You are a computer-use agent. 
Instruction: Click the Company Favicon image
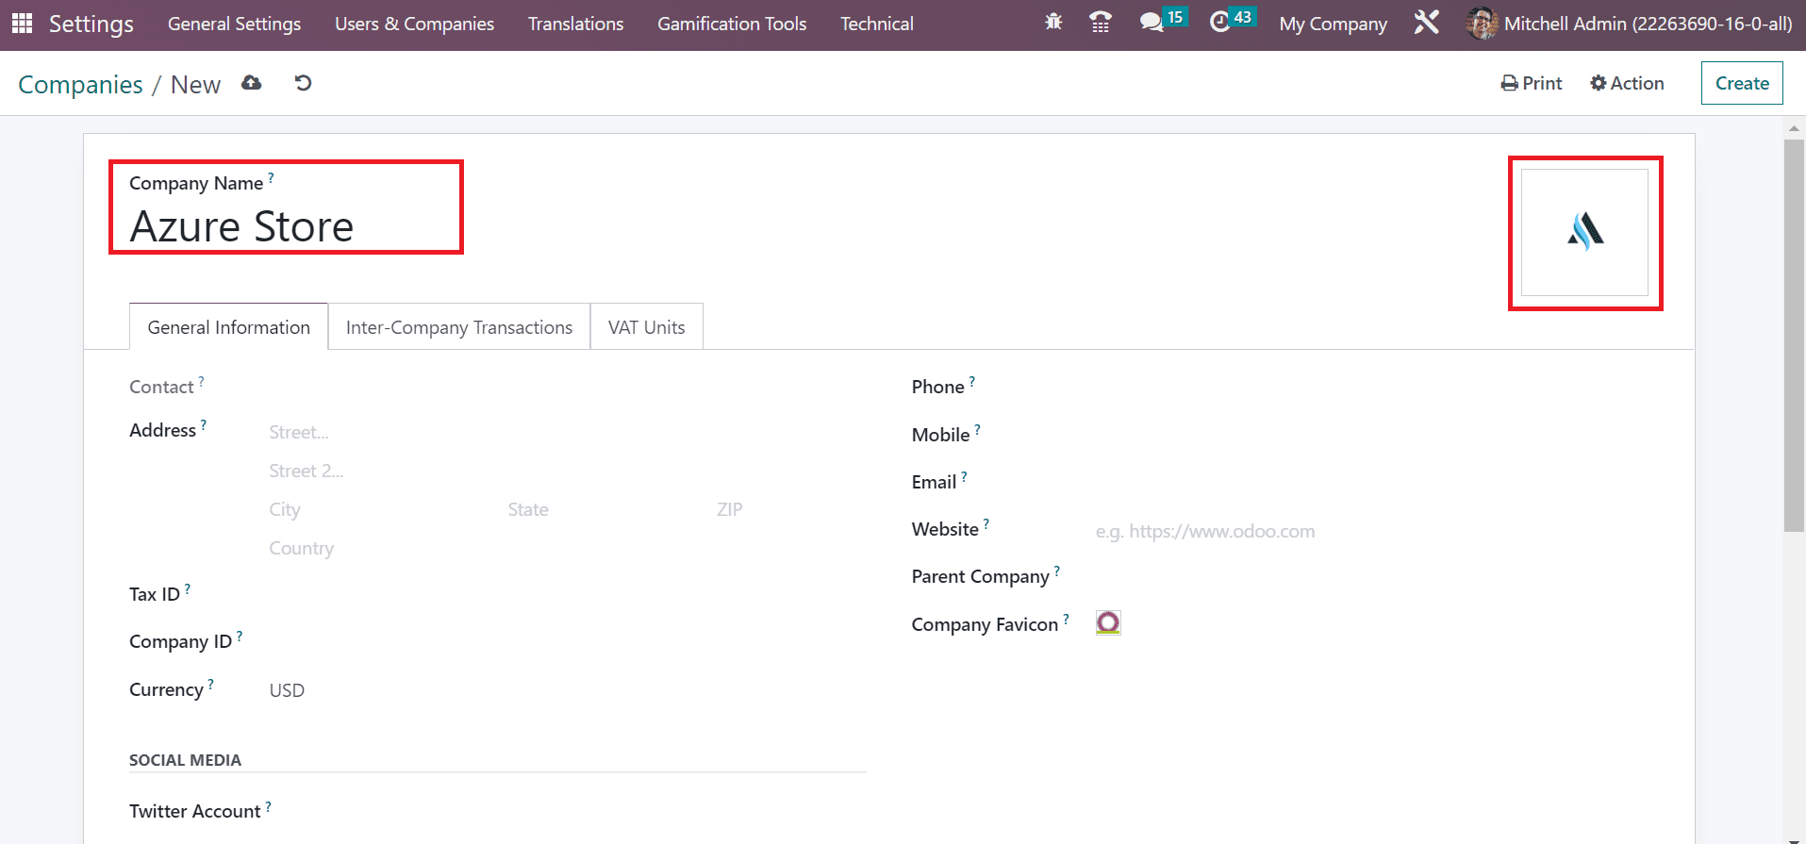[x=1108, y=622]
